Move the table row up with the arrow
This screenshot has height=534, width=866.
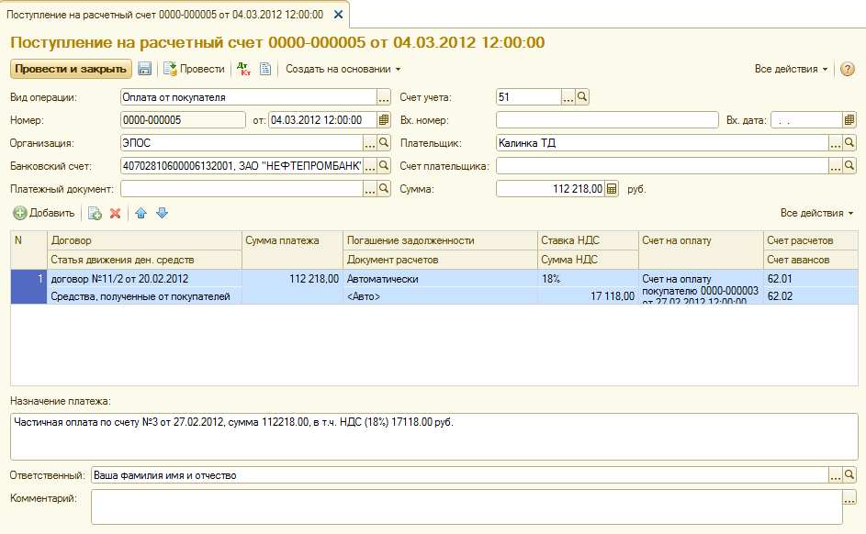click(x=141, y=213)
